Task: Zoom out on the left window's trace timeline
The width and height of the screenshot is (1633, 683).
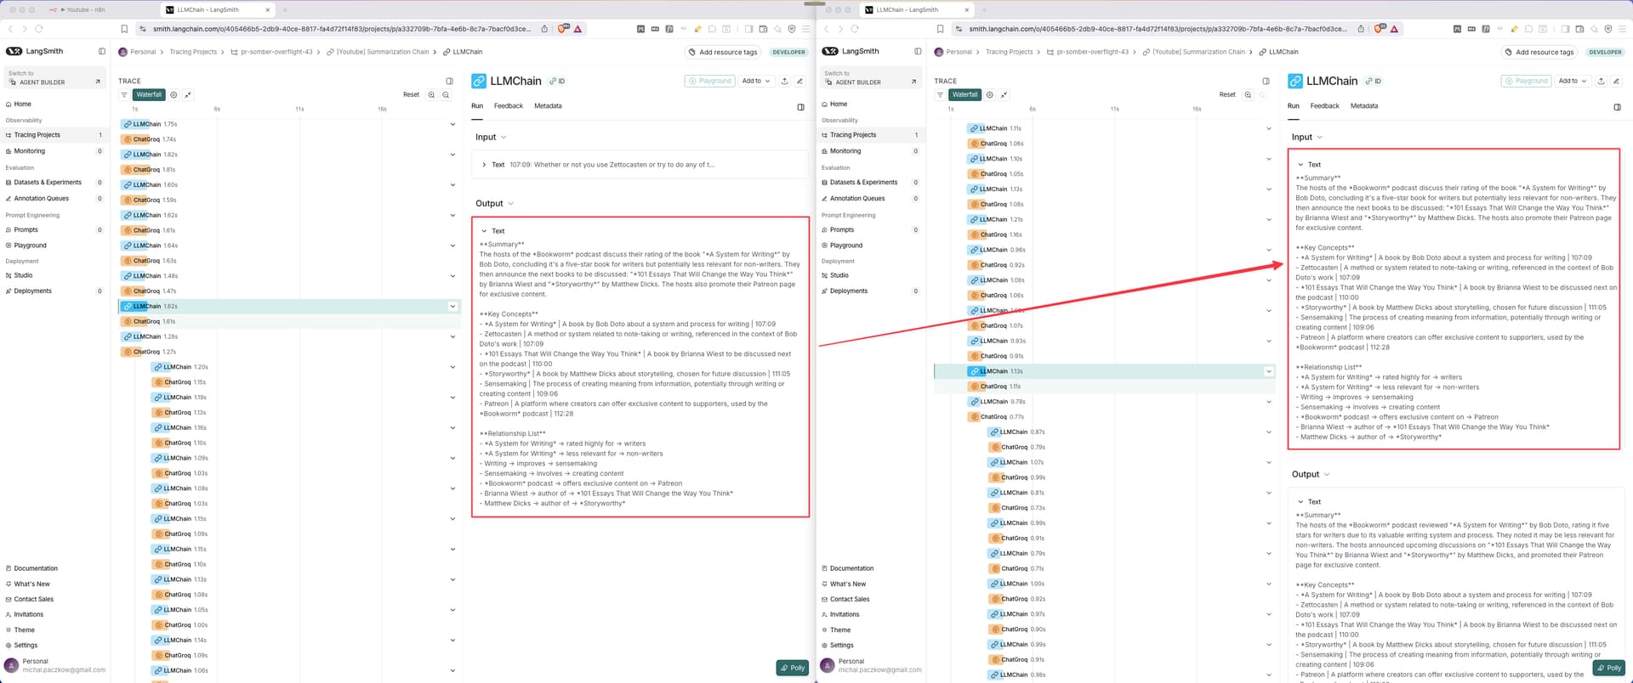Action: tap(446, 94)
